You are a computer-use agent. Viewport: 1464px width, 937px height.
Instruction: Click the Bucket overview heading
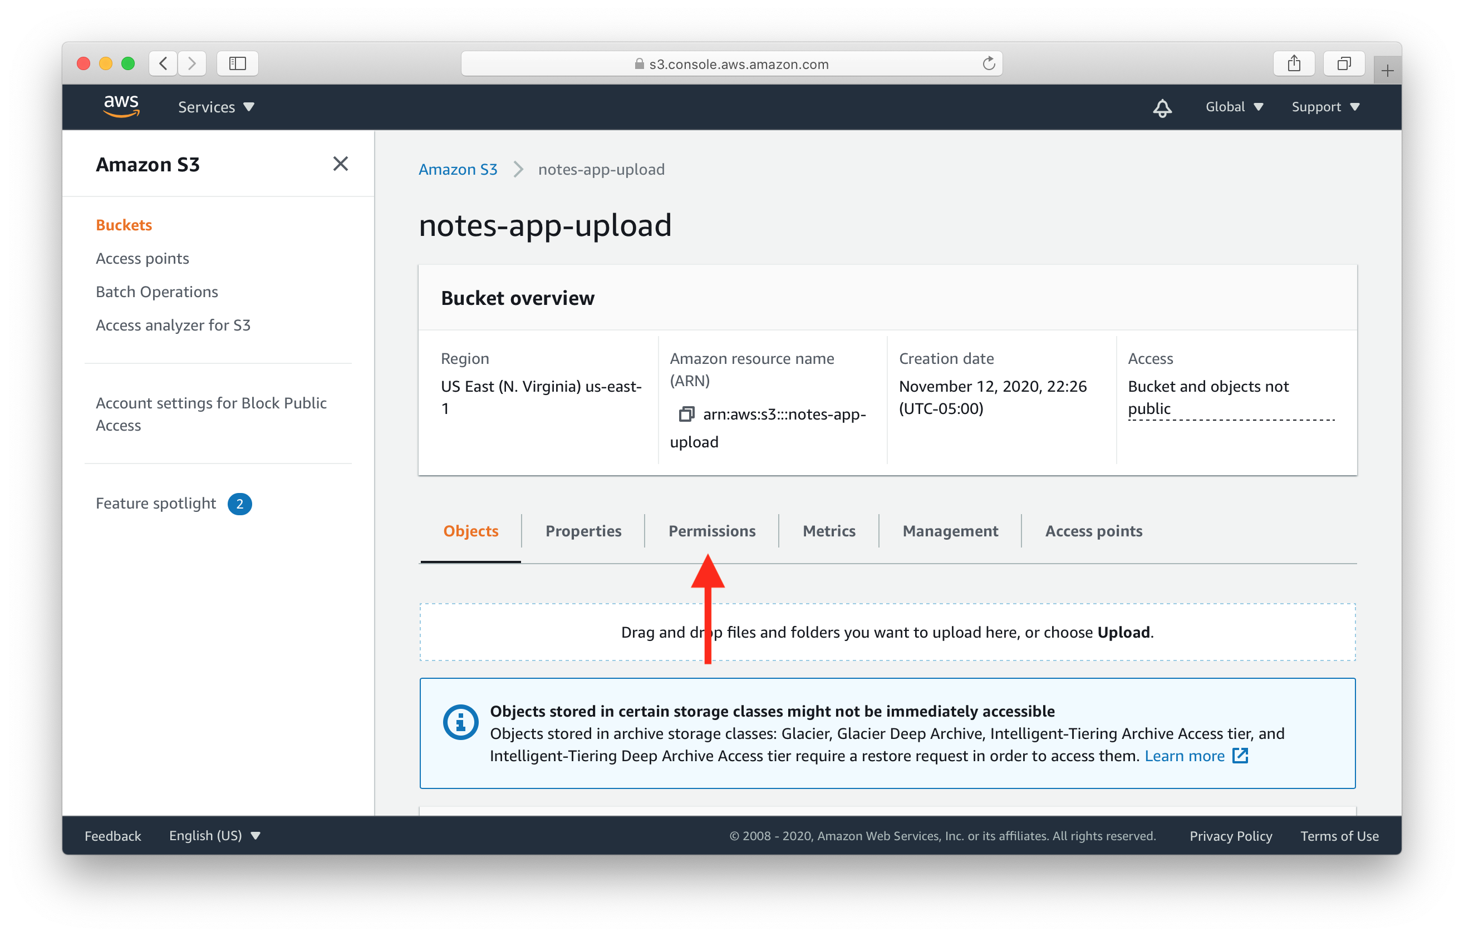point(518,298)
